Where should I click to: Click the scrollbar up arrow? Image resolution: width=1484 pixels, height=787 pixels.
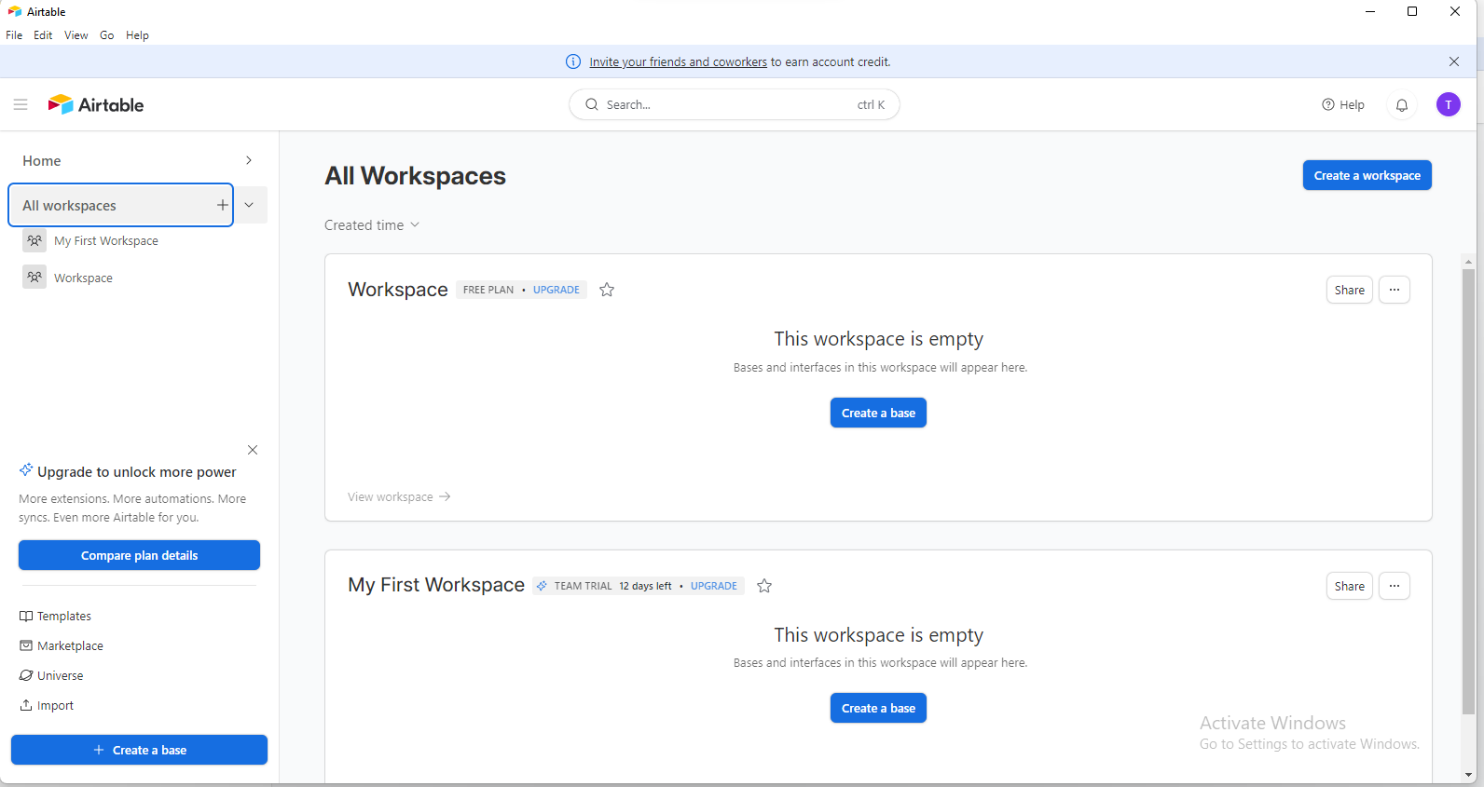[x=1468, y=261]
